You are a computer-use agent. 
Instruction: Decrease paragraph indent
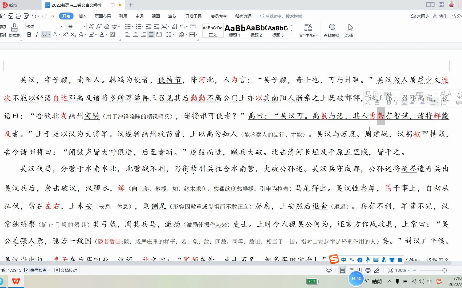(149, 26)
